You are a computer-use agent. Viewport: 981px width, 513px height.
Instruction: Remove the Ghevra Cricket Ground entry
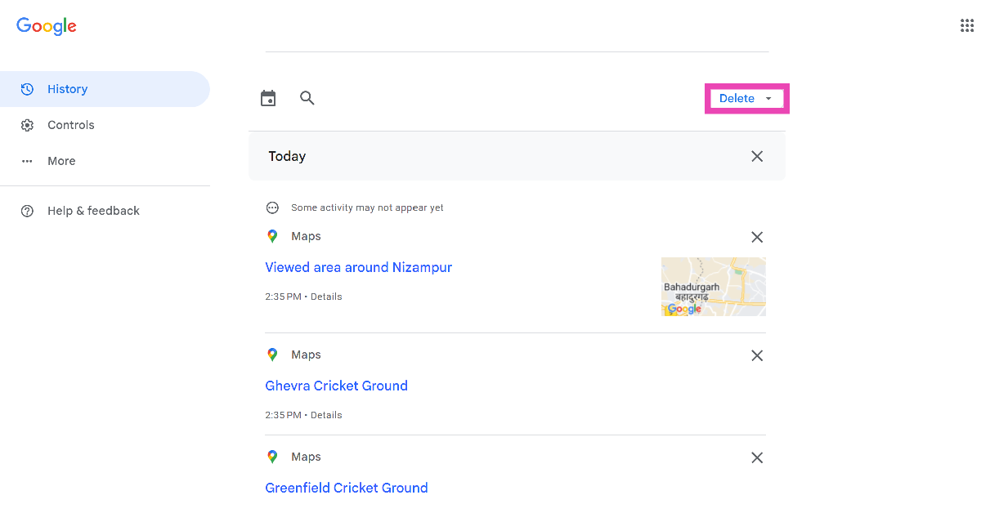point(757,355)
